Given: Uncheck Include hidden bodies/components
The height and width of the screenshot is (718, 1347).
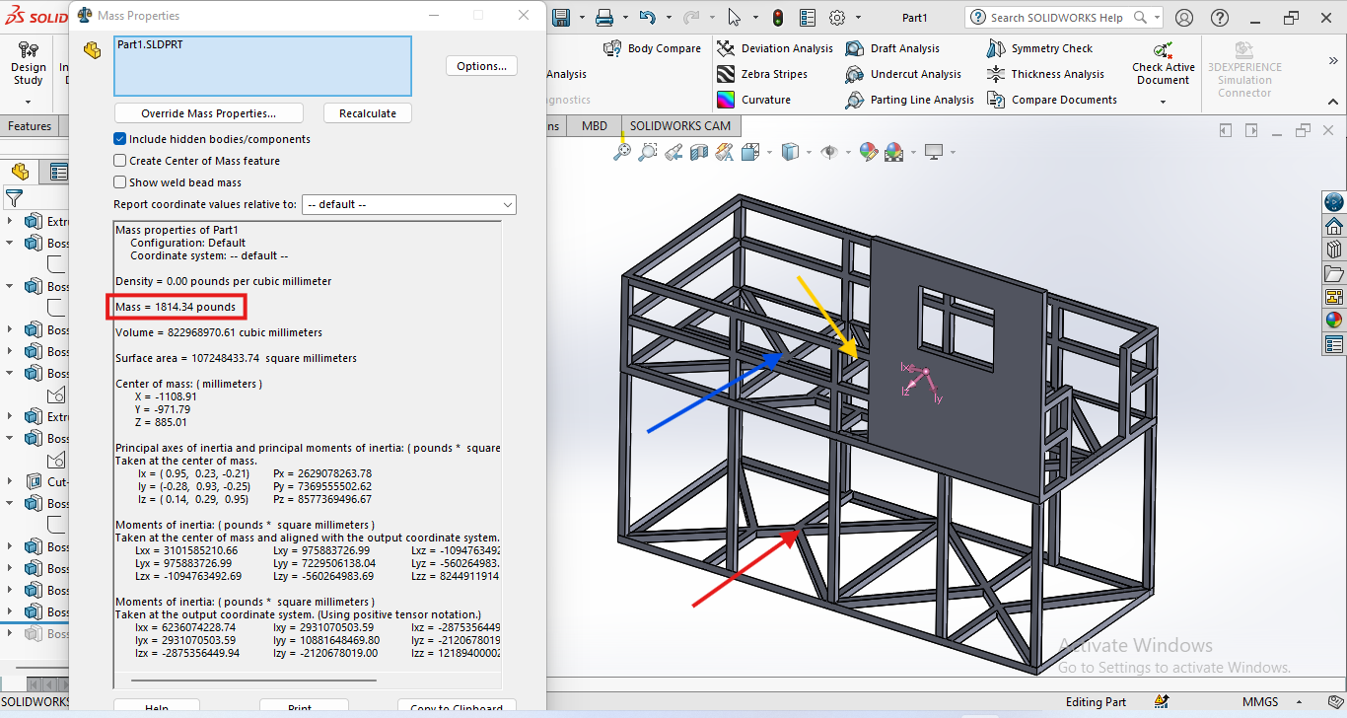Looking at the screenshot, I should pos(120,139).
